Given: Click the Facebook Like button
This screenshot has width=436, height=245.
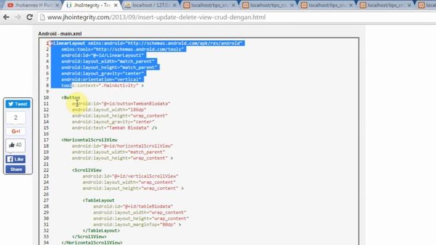Looking at the screenshot, I should click(16, 159).
